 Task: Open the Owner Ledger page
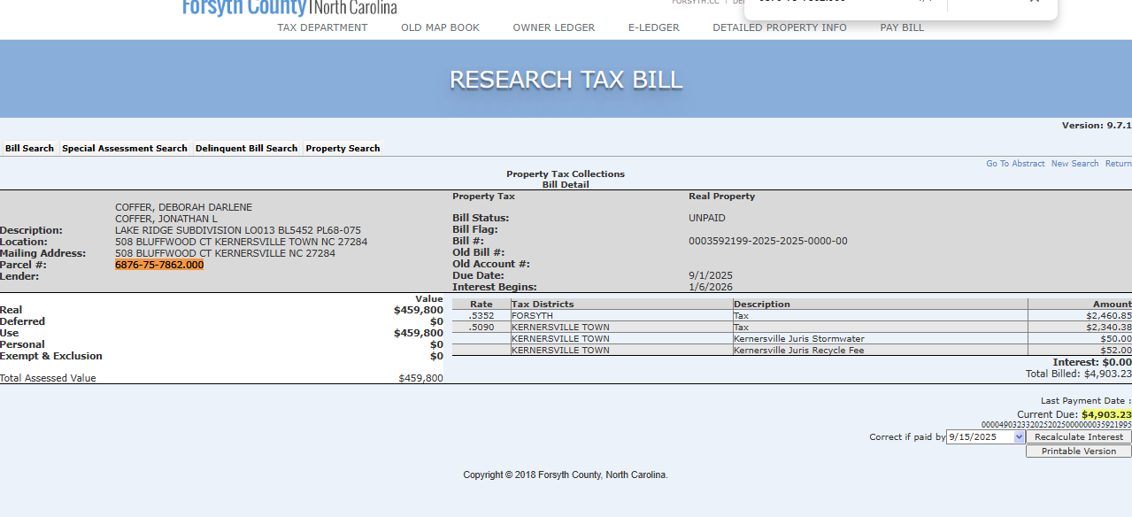(553, 27)
